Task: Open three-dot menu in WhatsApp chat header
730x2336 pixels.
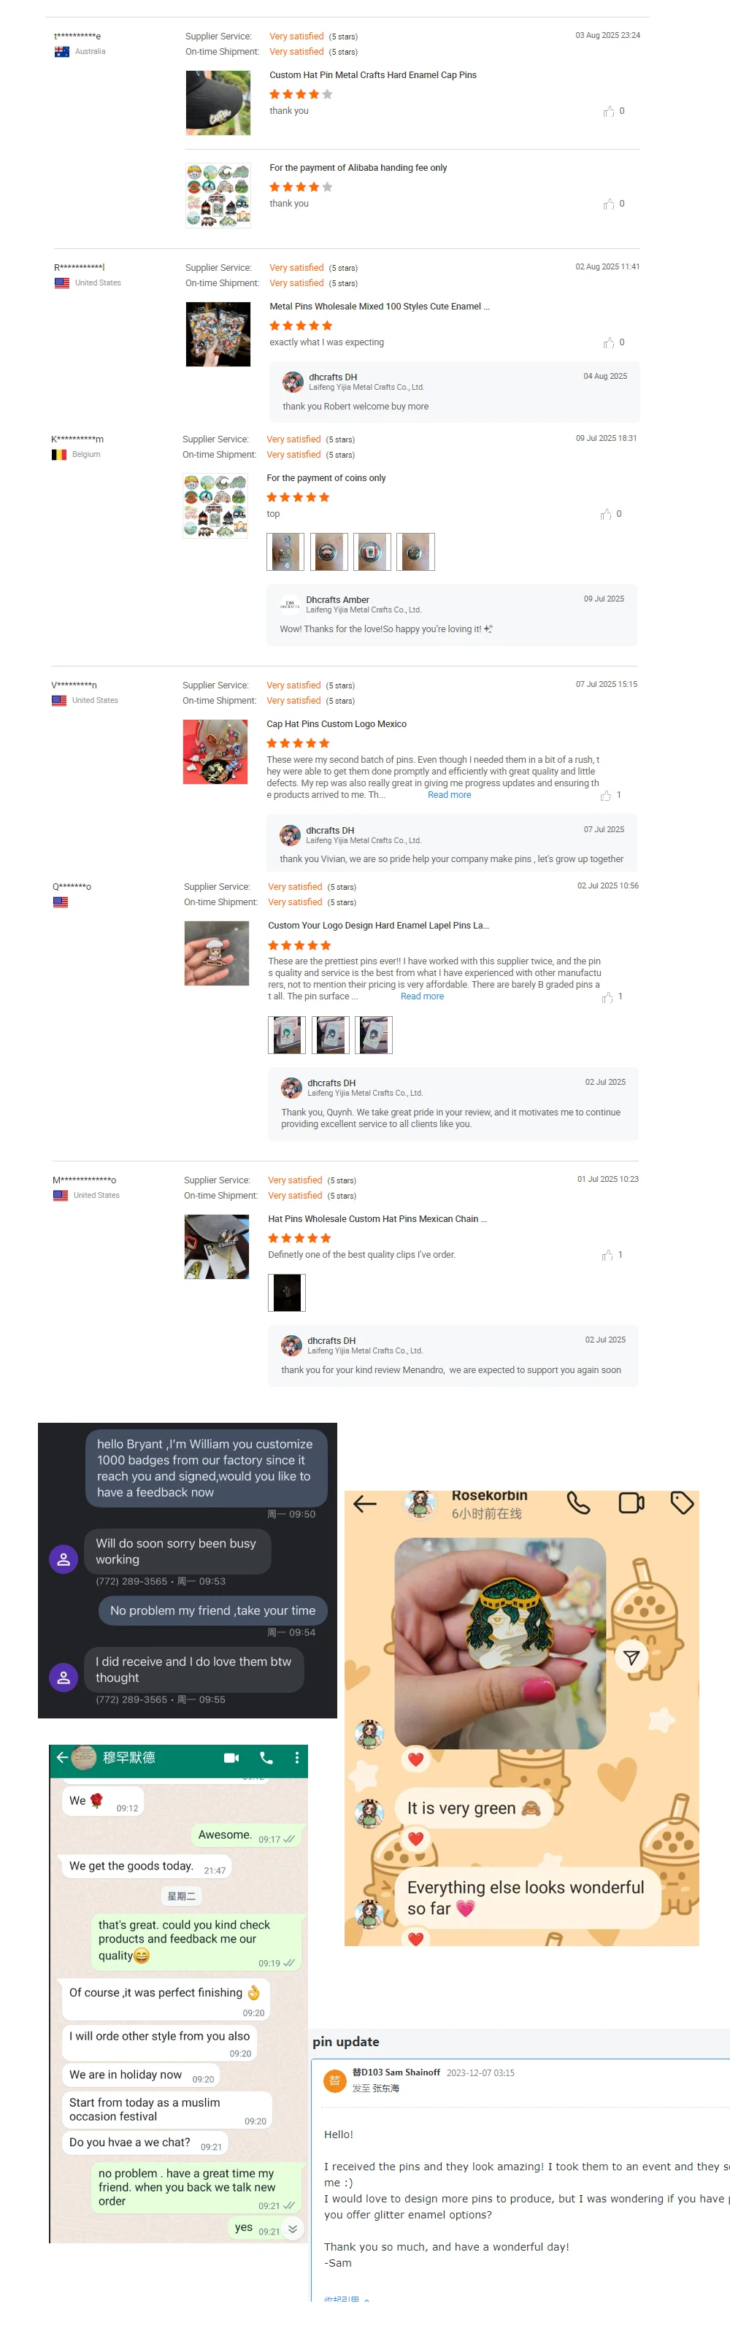Action: point(296,1757)
